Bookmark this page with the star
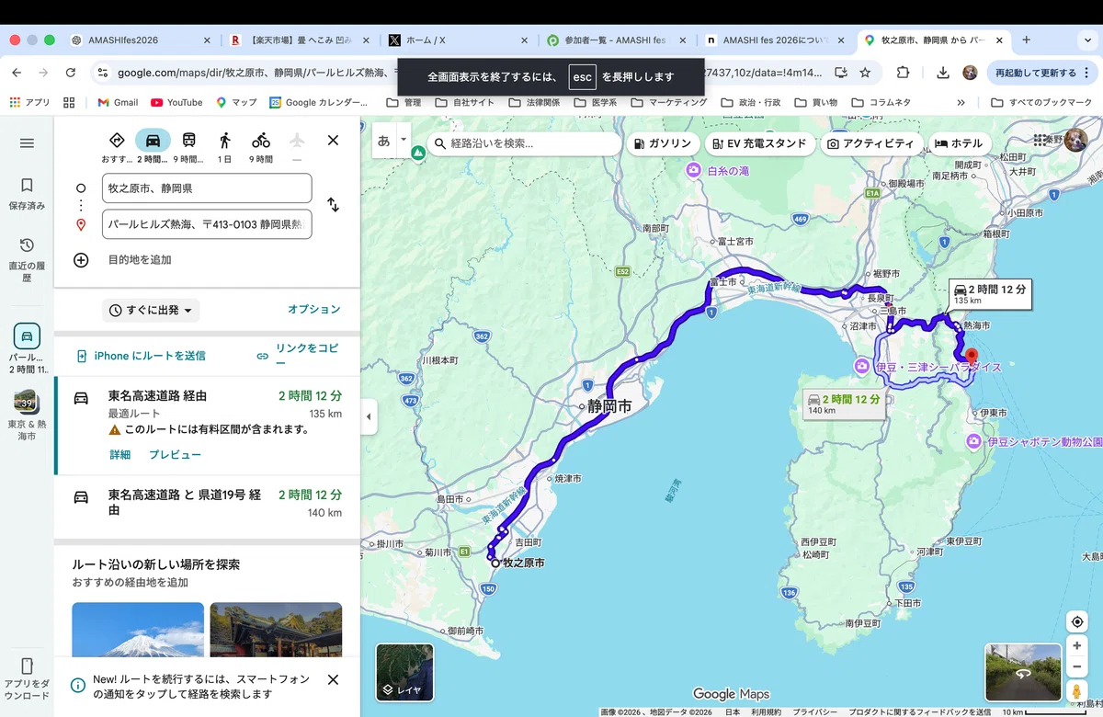 pyautogui.click(x=865, y=73)
